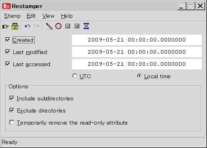Undo with the blue arrow icon
This screenshot has height=148, width=207.
[x=27, y=26]
